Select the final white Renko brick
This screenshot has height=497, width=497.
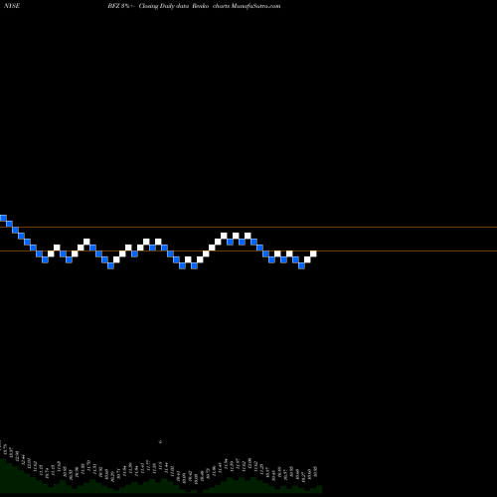coord(313,253)
